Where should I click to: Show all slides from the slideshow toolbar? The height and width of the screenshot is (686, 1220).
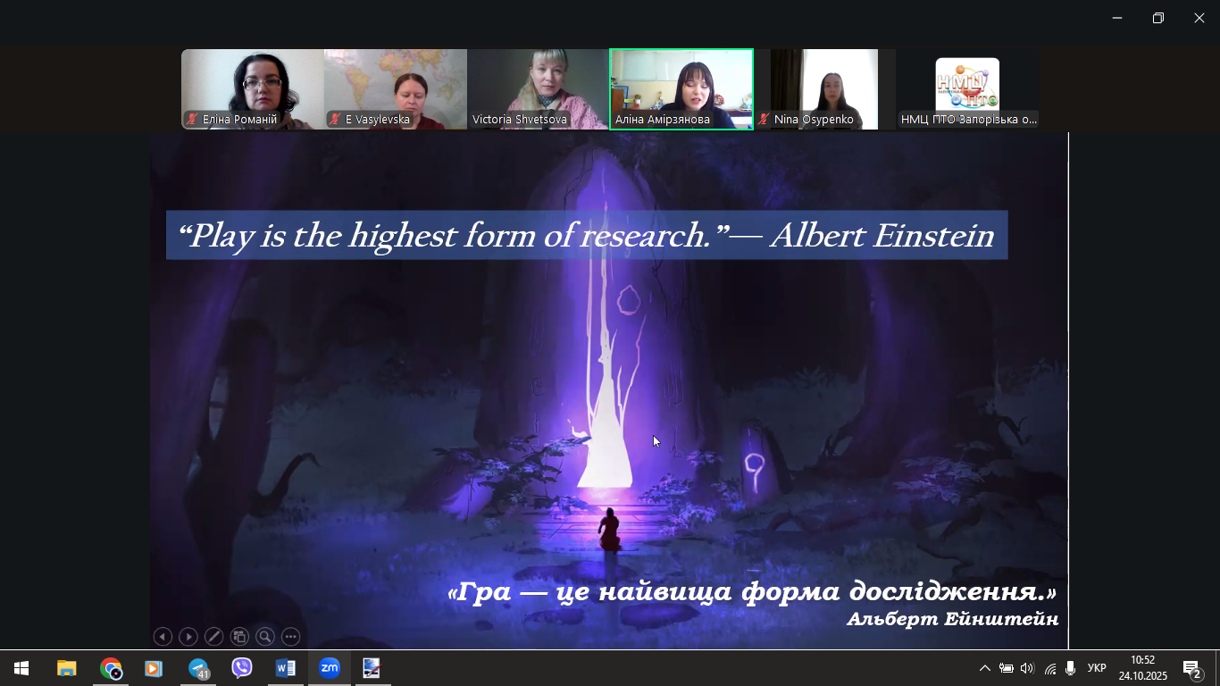(x=239, y=637)
